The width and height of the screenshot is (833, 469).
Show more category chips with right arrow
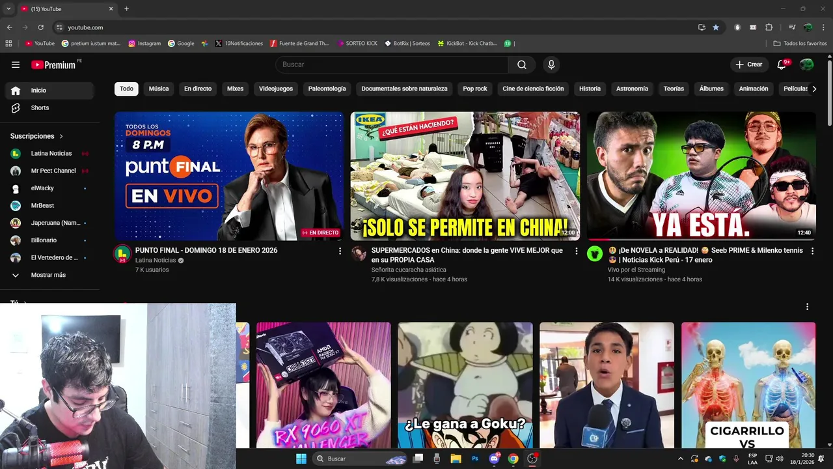pyautogui.click(x=813, y=89)
